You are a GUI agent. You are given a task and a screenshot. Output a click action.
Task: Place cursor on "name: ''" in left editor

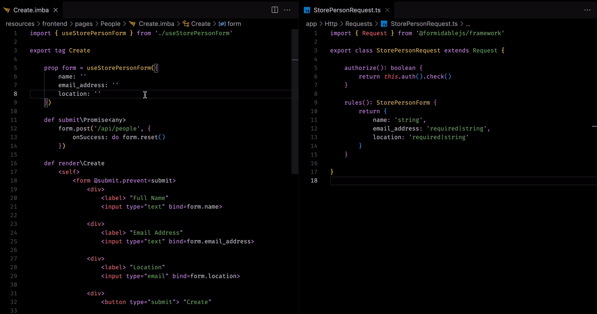(x=72, y=77)
